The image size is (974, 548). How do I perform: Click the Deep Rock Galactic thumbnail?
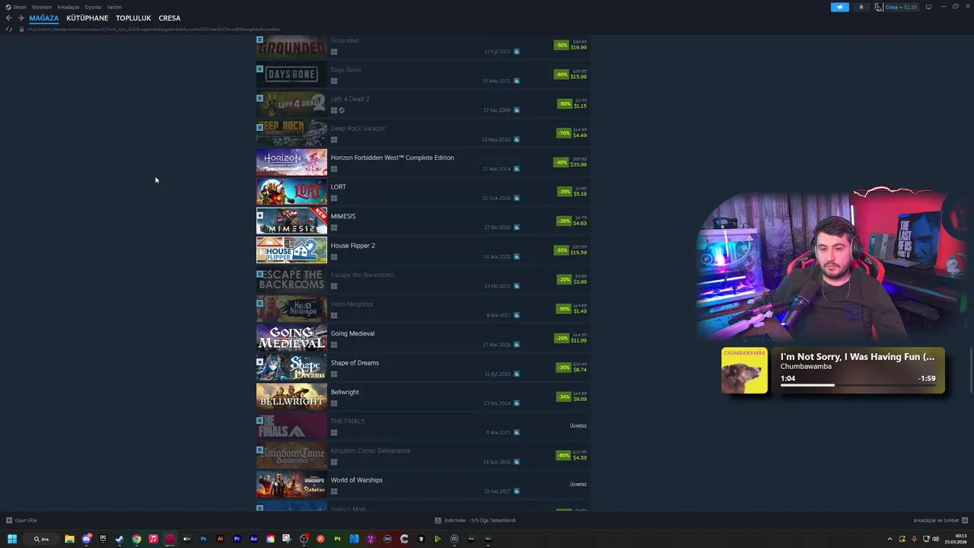[x=291, y=133]
